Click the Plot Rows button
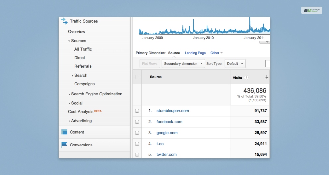 (150, 64)
